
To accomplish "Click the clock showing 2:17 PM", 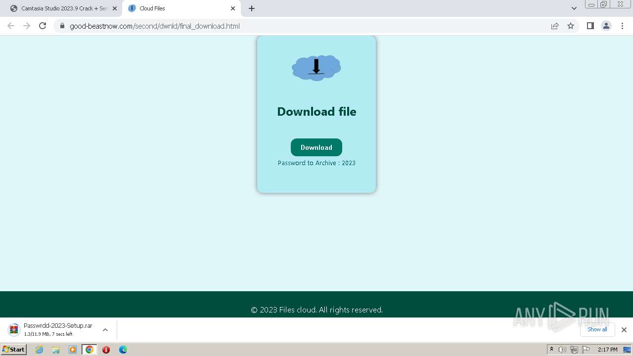I will coord(607,350).
